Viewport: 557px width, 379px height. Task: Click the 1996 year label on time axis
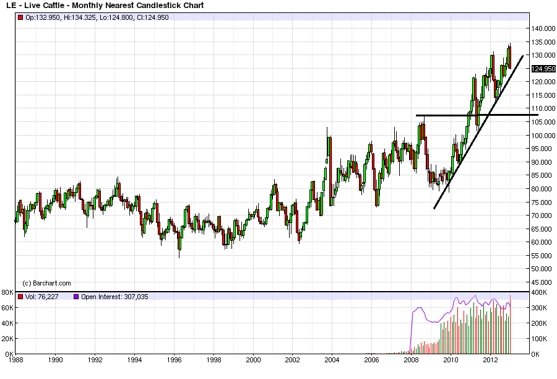click(174, 360)
